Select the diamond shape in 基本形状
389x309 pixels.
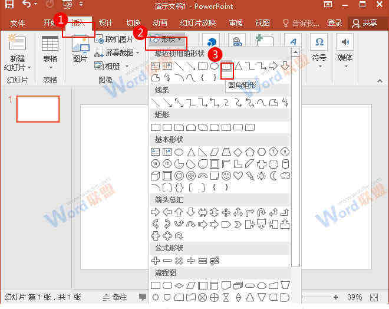(x=238, y=152)
